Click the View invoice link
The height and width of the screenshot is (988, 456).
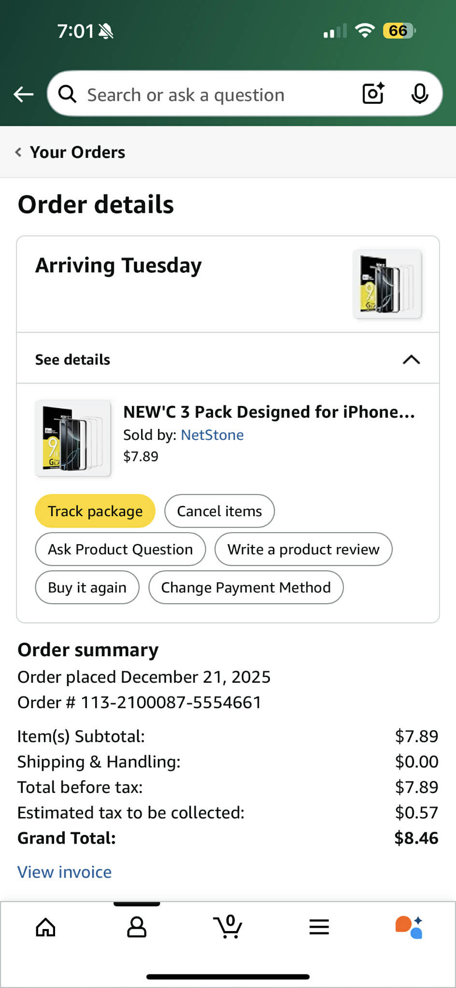tap(65, 872)
